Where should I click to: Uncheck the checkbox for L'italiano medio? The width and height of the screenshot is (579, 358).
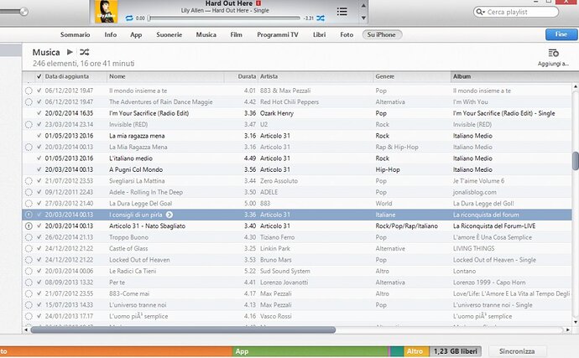[39, 158]
